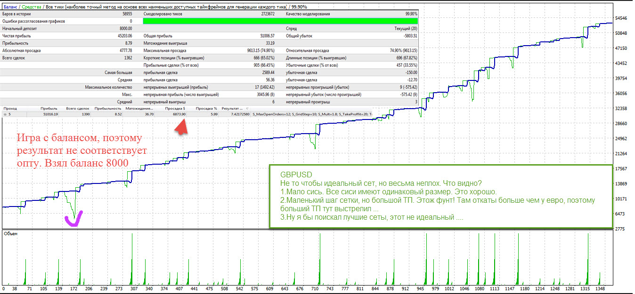Click the Смоделировано тиков label
635x294 pixels.
(163, 14)
